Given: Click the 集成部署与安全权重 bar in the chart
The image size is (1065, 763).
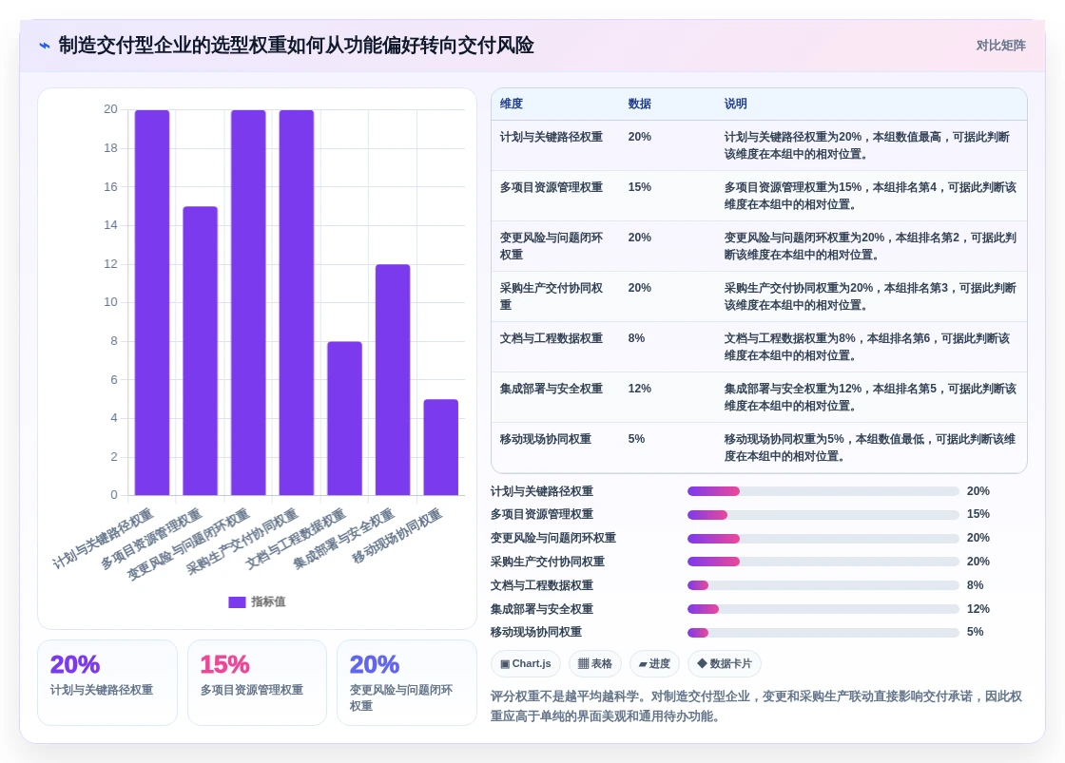Looking at the screenshot, I should coord(393,380).
